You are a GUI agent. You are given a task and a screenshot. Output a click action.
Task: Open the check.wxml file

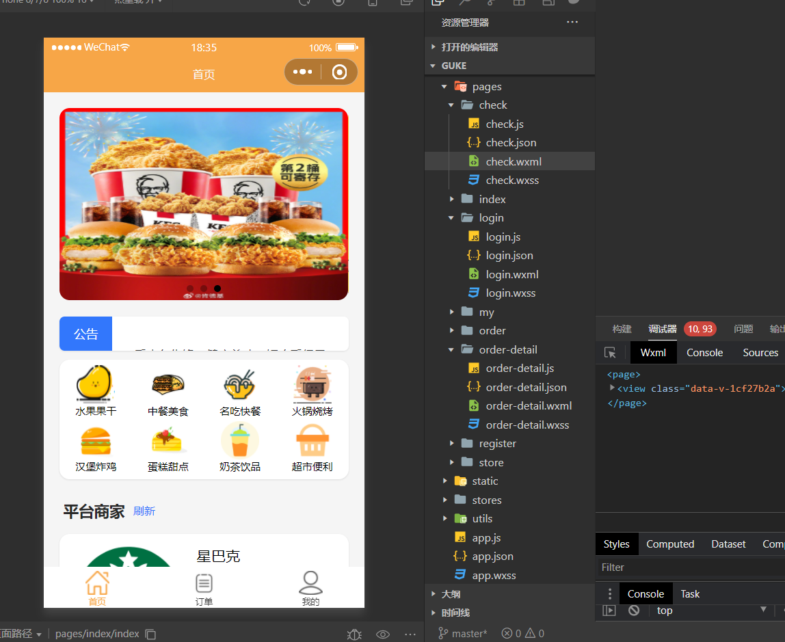509,161
